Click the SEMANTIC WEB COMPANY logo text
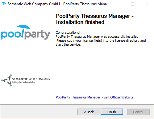The height and width of the screenshot is (119, 154). (x=31, y=79)
